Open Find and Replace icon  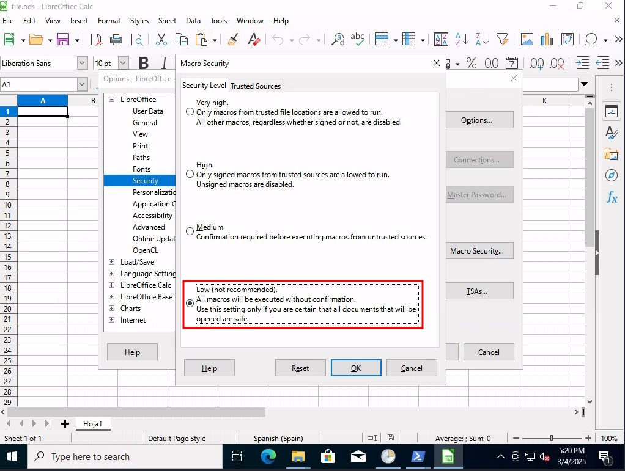(338, 40)
